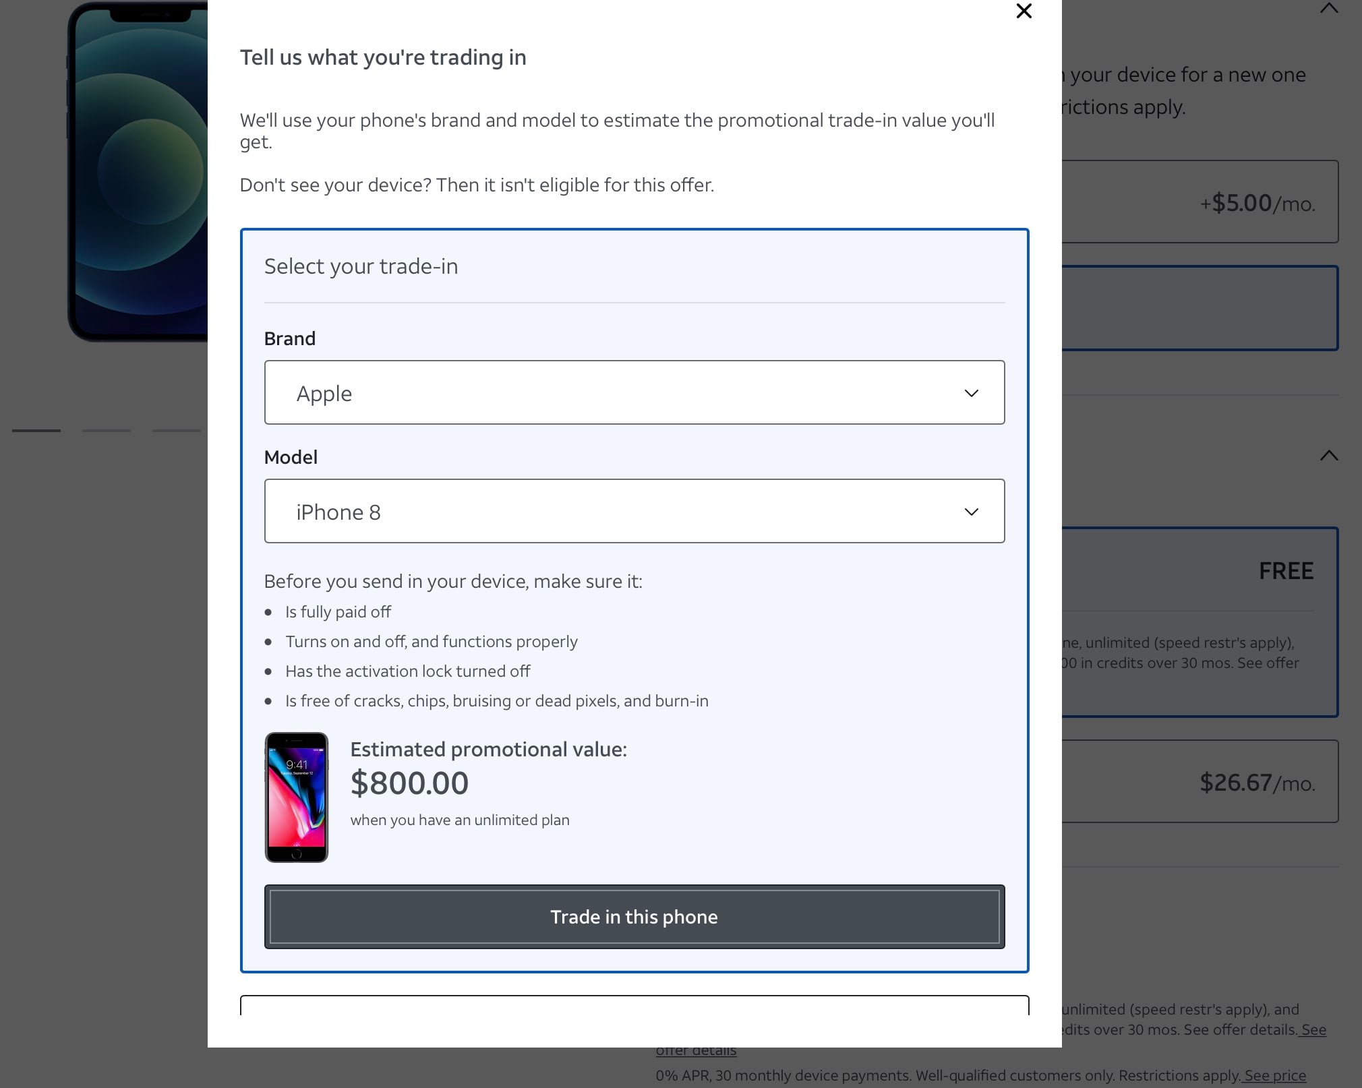1362x1088 pixels.
Task: Choose the $26.67/mo. pricing option card
Action: point(1200,781)
